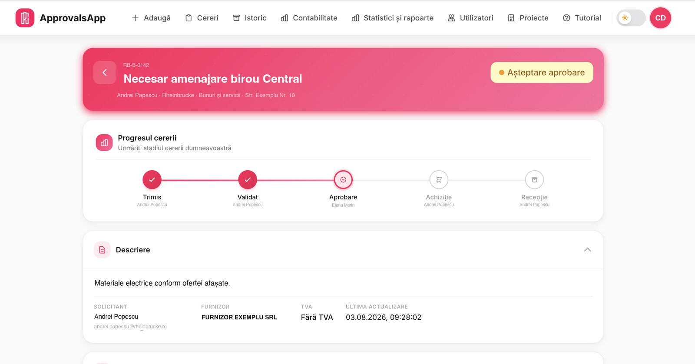Click the Descriere document icon
695x364 pixels.
(102, 250)
